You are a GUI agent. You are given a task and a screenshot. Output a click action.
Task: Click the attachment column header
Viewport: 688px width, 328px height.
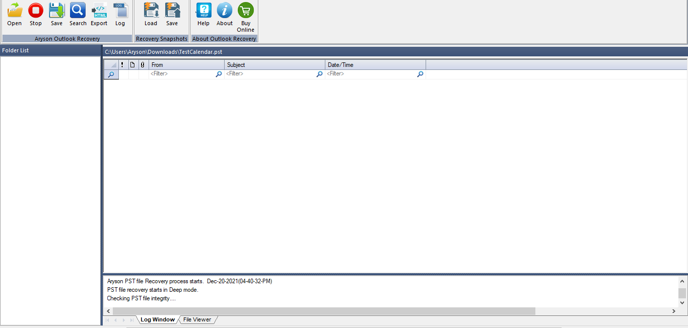click(x=143, y=65)
